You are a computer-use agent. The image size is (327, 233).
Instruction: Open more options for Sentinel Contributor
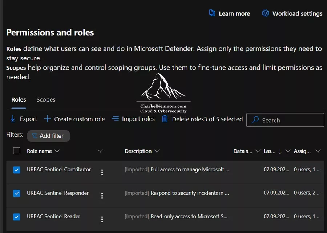click(x=102, y=173)
